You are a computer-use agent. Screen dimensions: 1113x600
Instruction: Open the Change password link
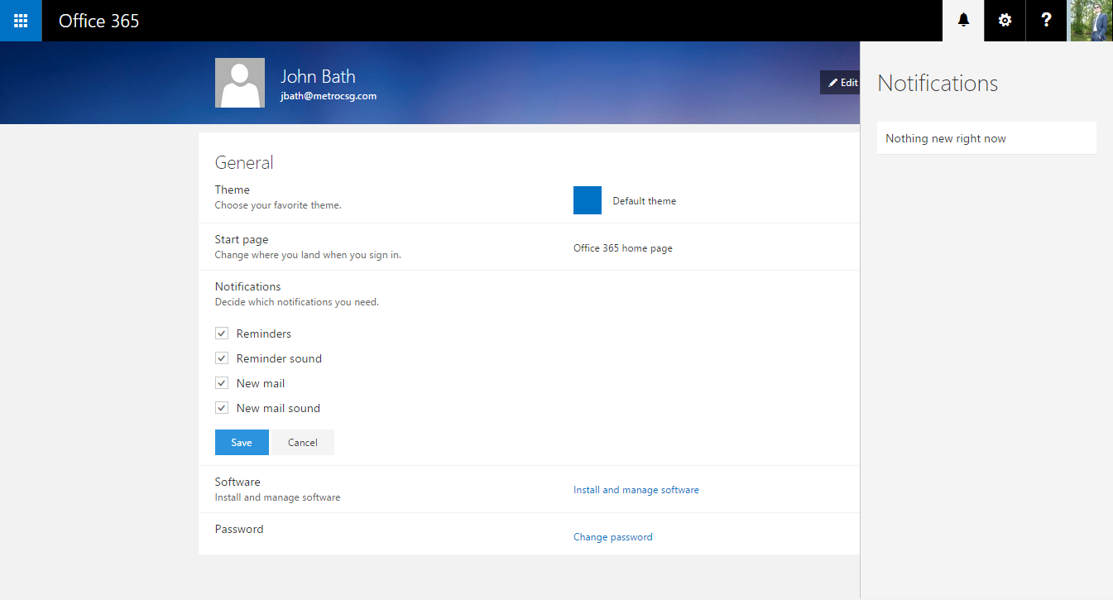point(612,536)
